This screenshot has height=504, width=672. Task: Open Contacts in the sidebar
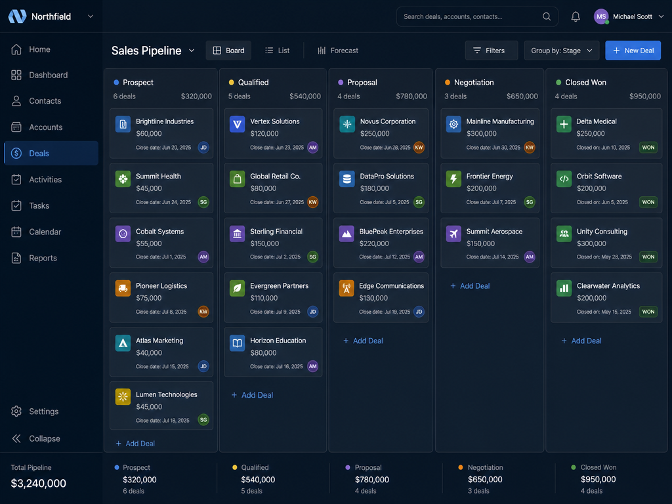point(51,101)
